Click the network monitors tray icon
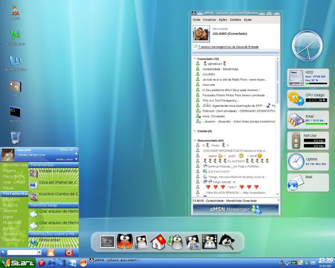335x268 pixels. coord(288,263)
